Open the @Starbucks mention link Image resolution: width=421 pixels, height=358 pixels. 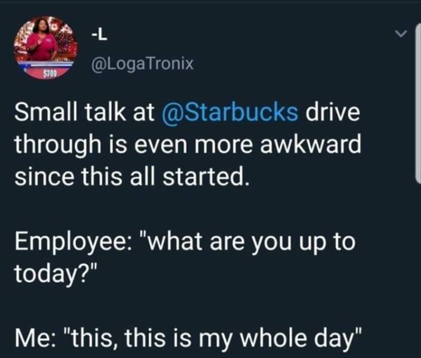[x=229, y=113]
